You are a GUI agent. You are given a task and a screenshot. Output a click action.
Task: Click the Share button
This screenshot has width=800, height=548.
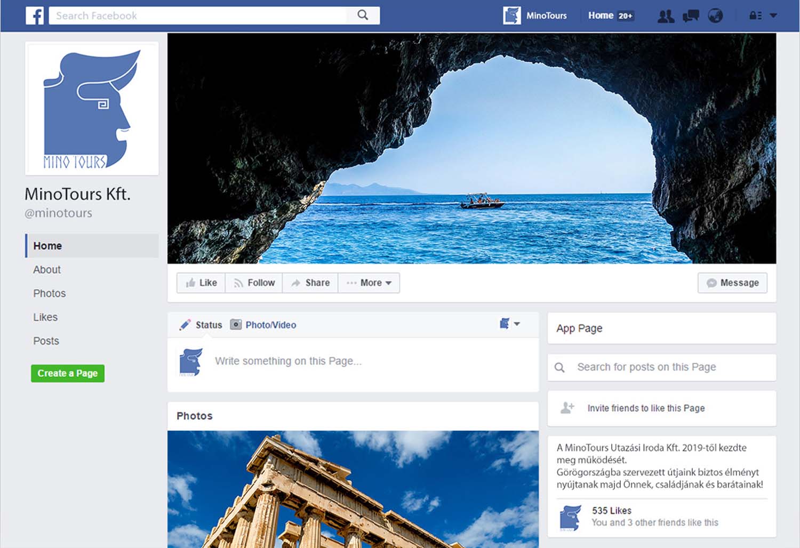(x=310, y=283)
